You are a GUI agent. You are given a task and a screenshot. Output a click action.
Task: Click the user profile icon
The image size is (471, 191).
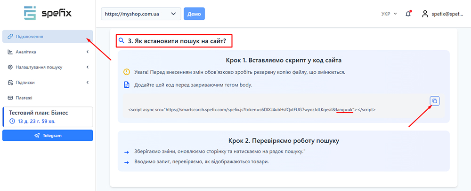425,14
